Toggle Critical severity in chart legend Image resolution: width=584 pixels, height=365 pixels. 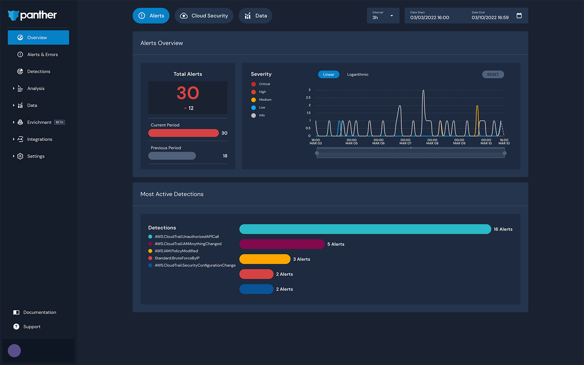[x=253, y=84]
